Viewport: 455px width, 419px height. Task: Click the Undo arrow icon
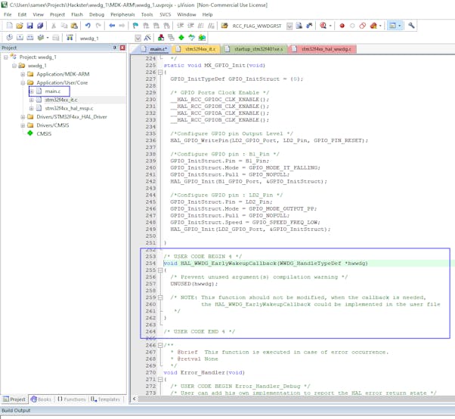click(x=88, y=26)
